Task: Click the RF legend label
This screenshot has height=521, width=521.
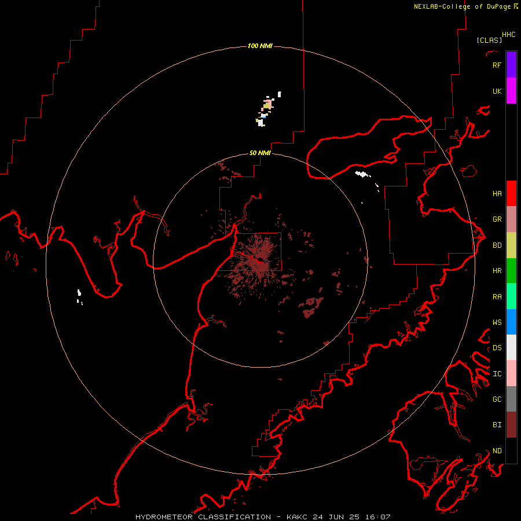Action: (497, 65)
